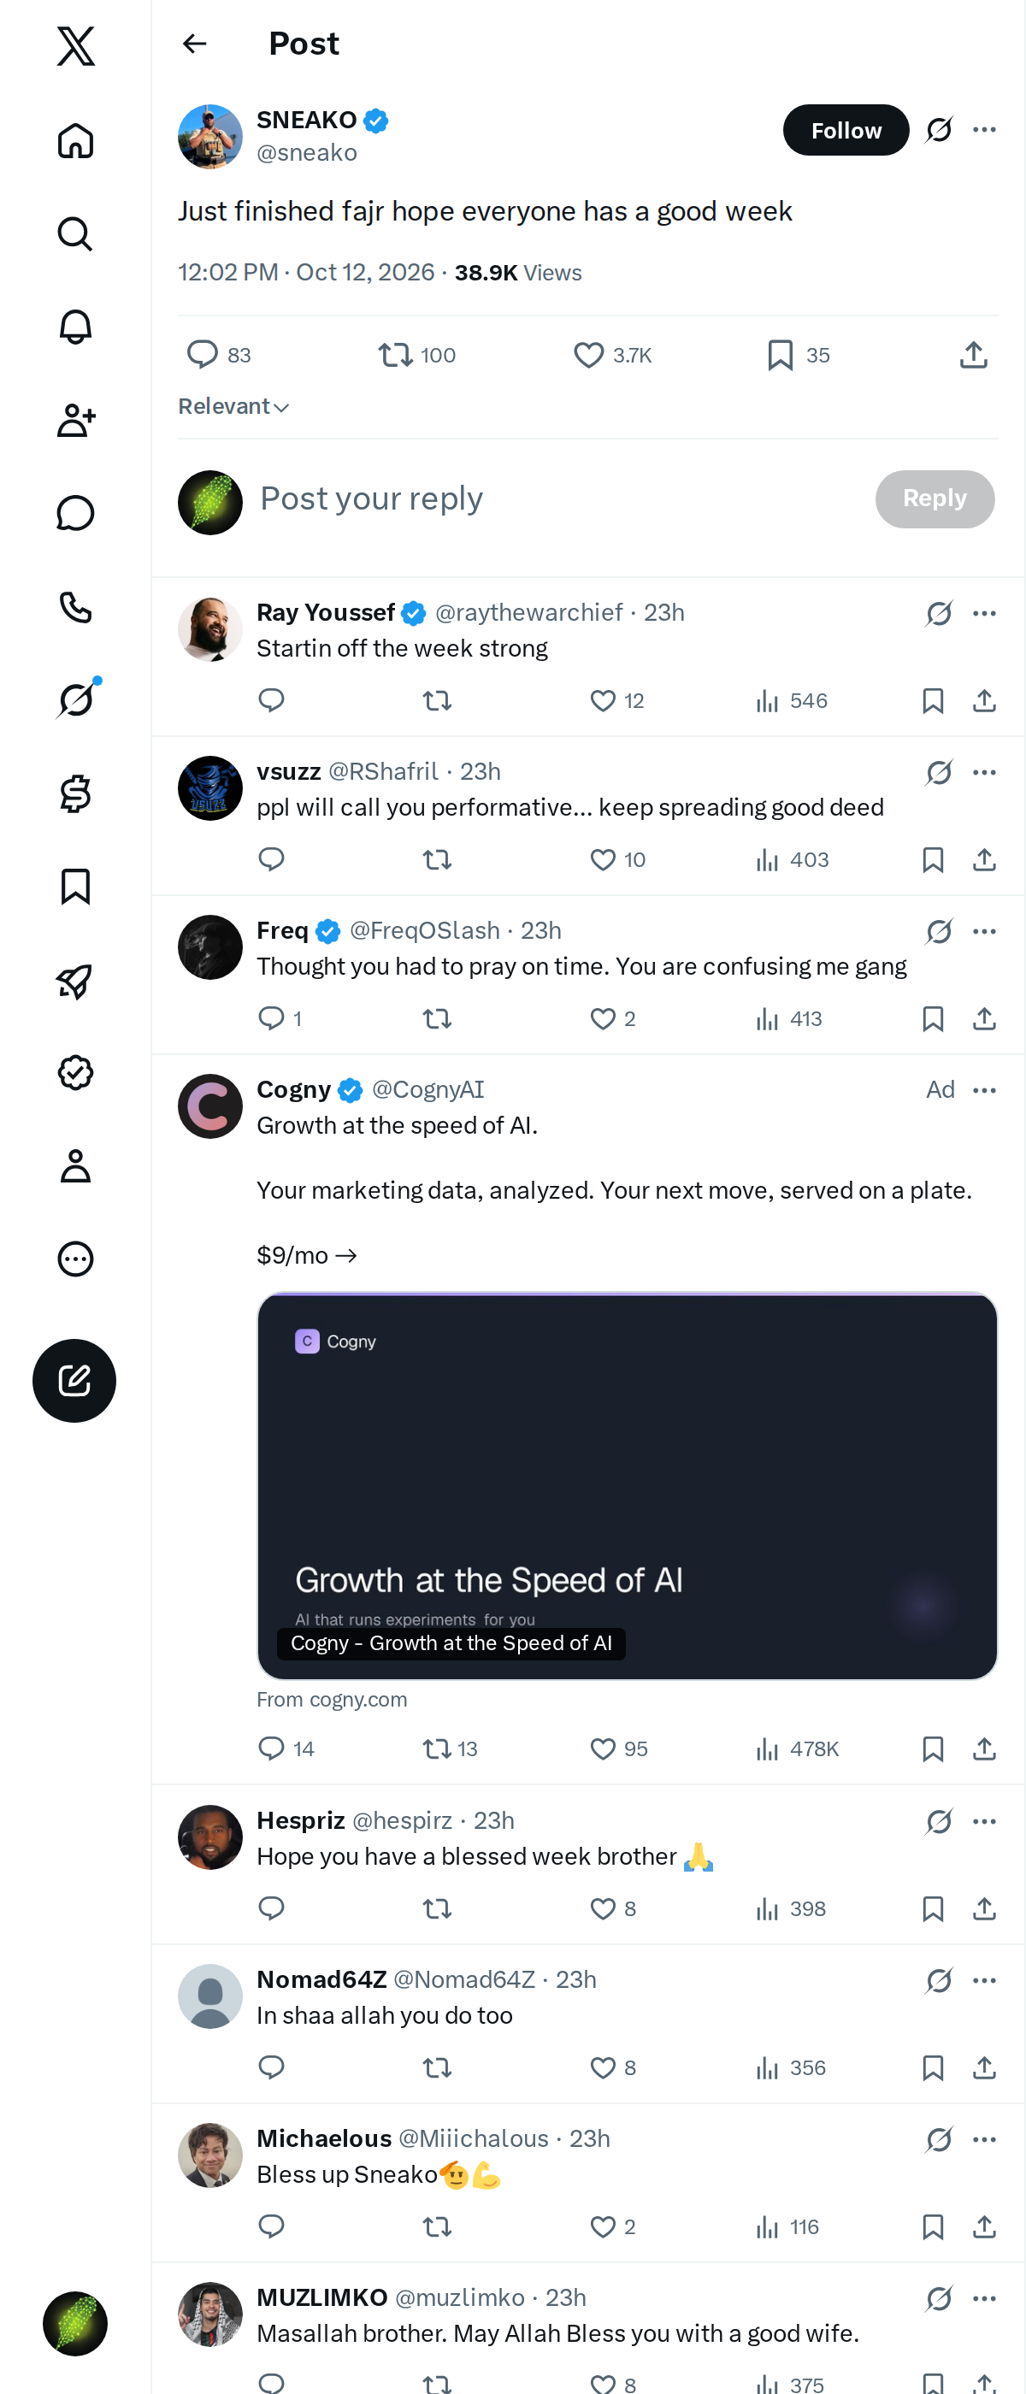Open Communities people-plus icon in sidebar

coord(75,420)
